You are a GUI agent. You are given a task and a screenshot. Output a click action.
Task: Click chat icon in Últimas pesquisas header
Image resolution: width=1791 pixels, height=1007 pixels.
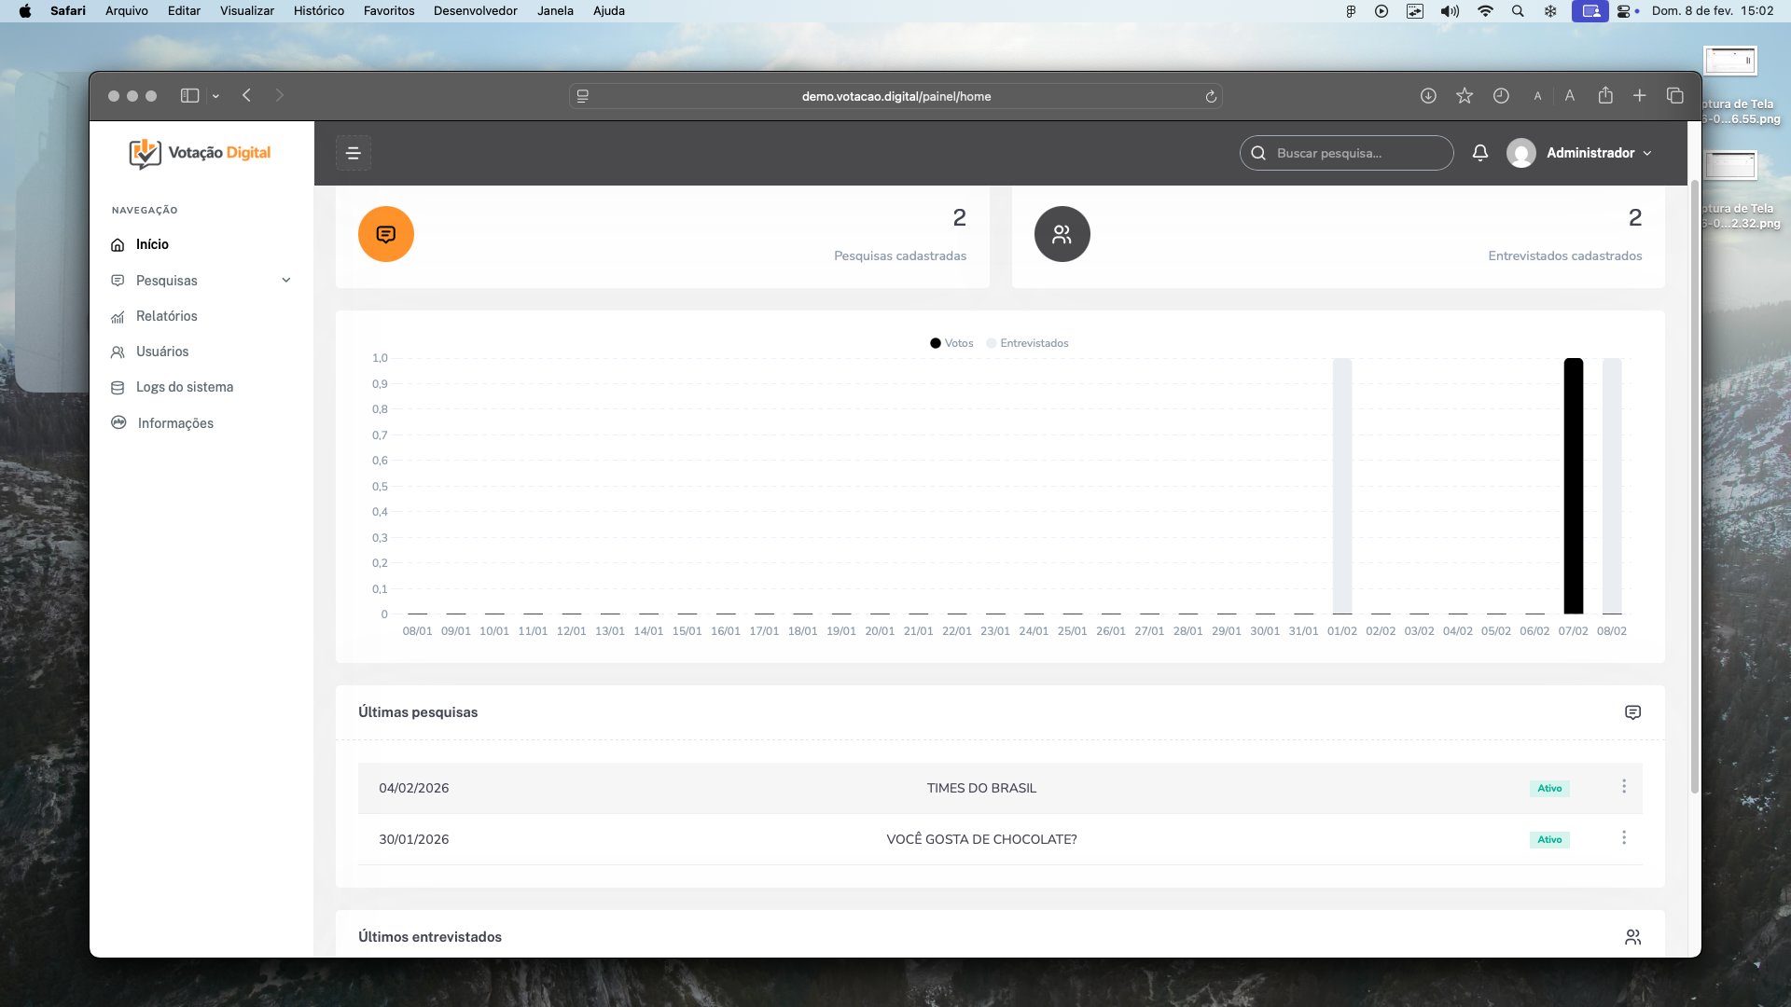(1632, 712)
